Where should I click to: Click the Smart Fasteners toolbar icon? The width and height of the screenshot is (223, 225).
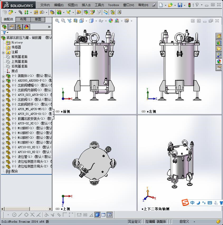(36, 12)
